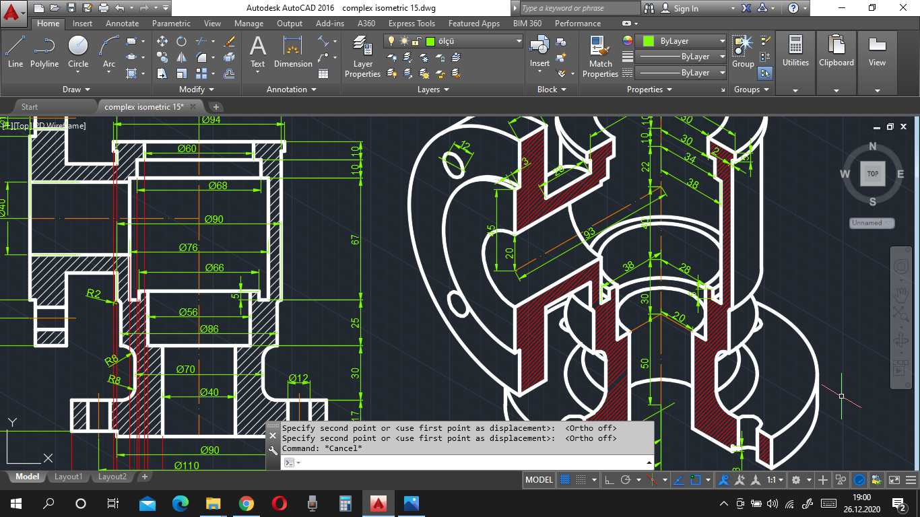Expand the Utilities panel
Screen dimensions: 920x517
[795, 90]
